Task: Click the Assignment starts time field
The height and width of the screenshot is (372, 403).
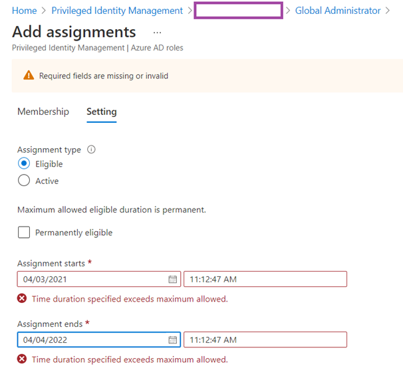Action: (x=265, y=279)
